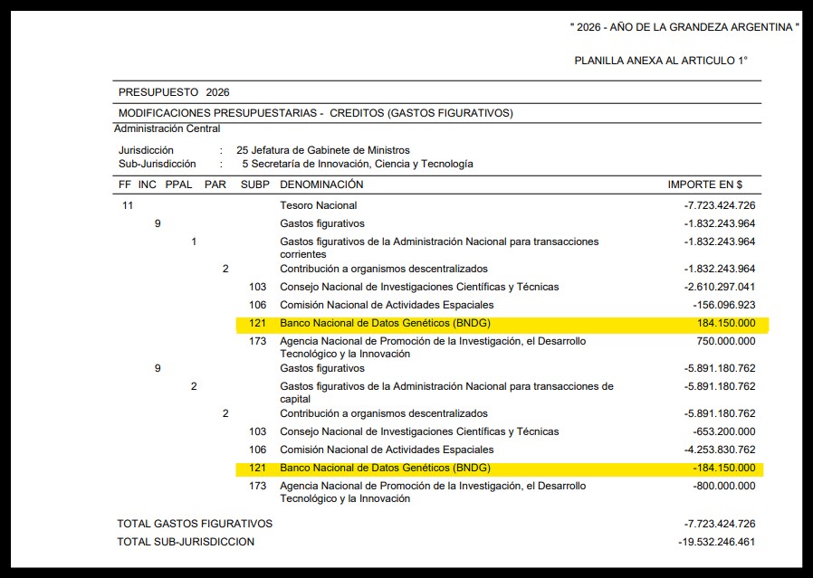Click the 'TOTAL SUB-JURISDICCION' label
Screen dimensions: 813x578
[186, 542]
